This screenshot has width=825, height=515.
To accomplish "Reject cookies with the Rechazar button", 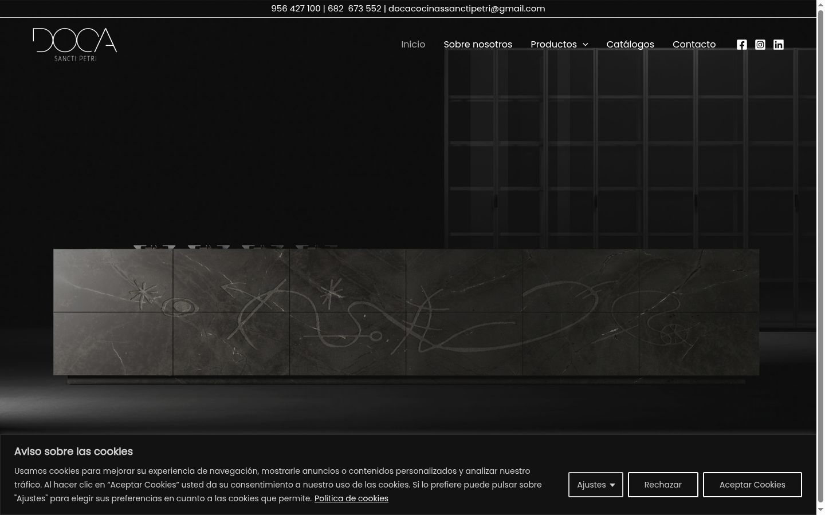I will [663, 485].
